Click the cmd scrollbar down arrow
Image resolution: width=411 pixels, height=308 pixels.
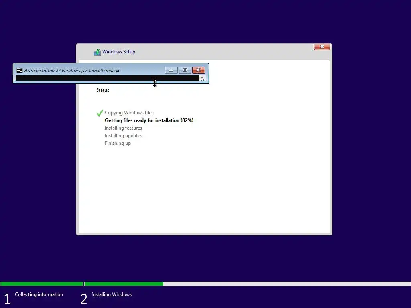click(x=202, y=80)
